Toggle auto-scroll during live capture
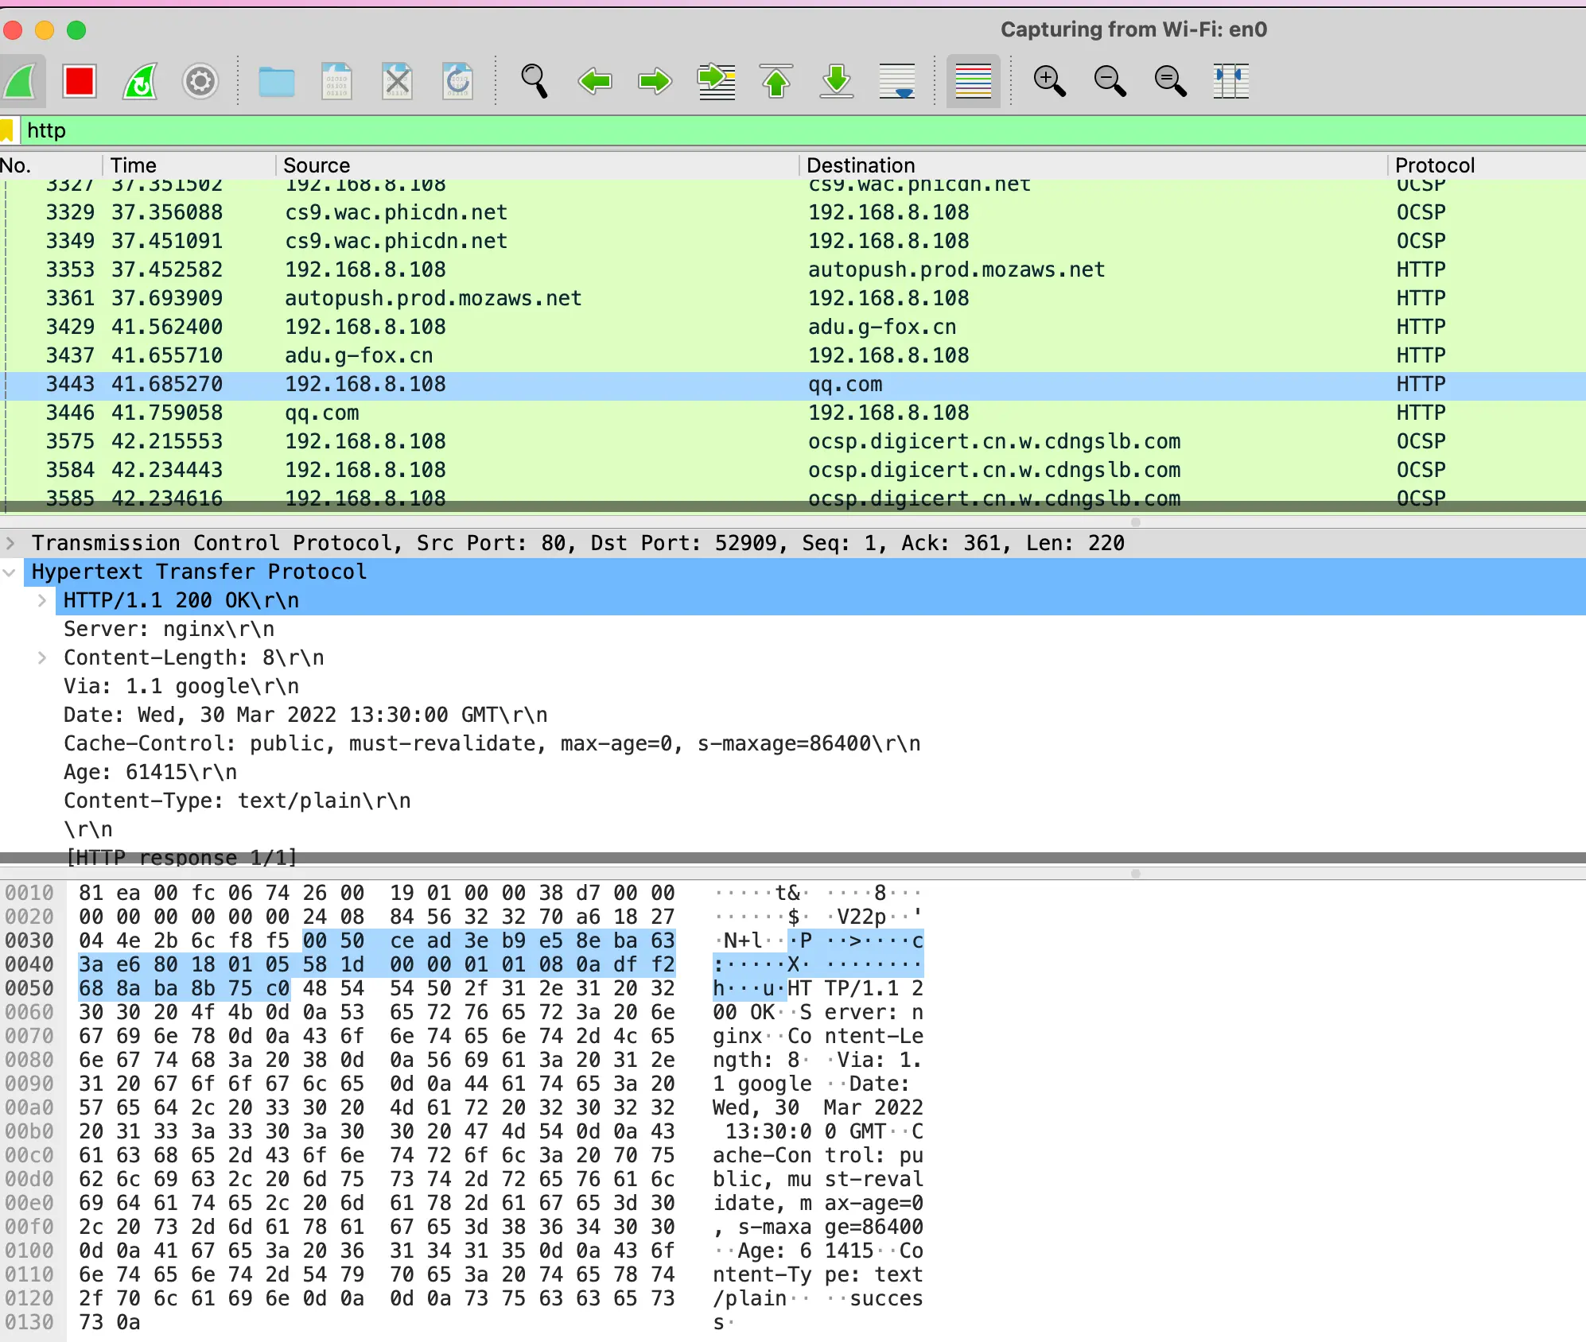The width and height of the screenshot is (1586, 1342). 897,81
